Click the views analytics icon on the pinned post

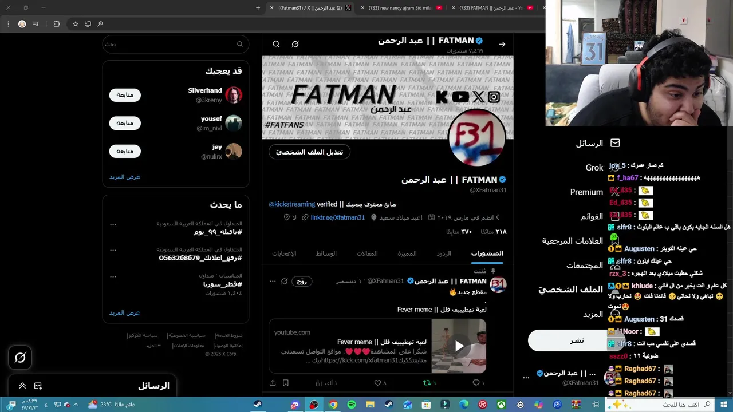319,383
